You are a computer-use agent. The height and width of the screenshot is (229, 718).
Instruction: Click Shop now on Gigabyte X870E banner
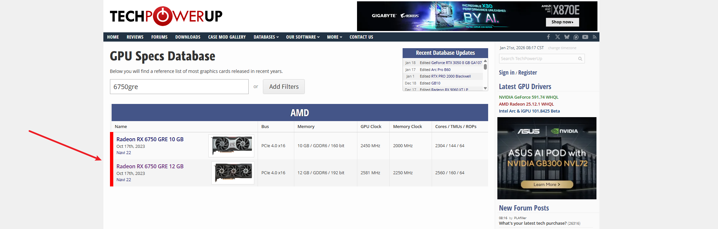(562, 22)
